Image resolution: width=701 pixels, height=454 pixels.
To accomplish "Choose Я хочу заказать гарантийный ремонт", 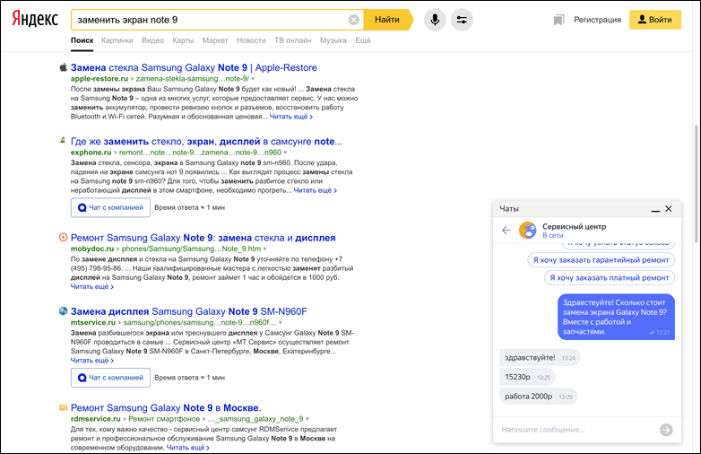I will pos(601,260).
